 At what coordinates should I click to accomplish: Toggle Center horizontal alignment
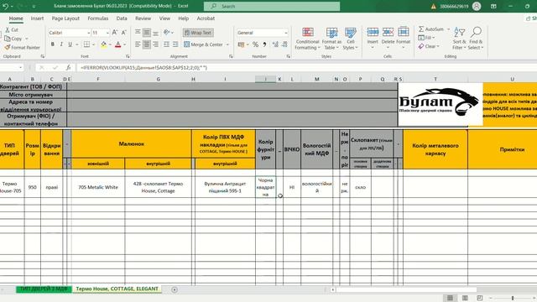click(x=147, y=44)
